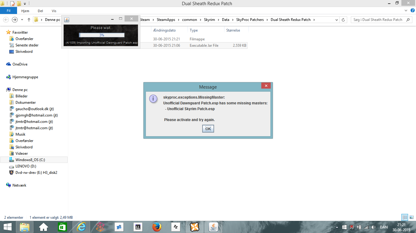Close the Message dialog with red X
This screenshot has height=233, width=416.
tap(266, 86)
